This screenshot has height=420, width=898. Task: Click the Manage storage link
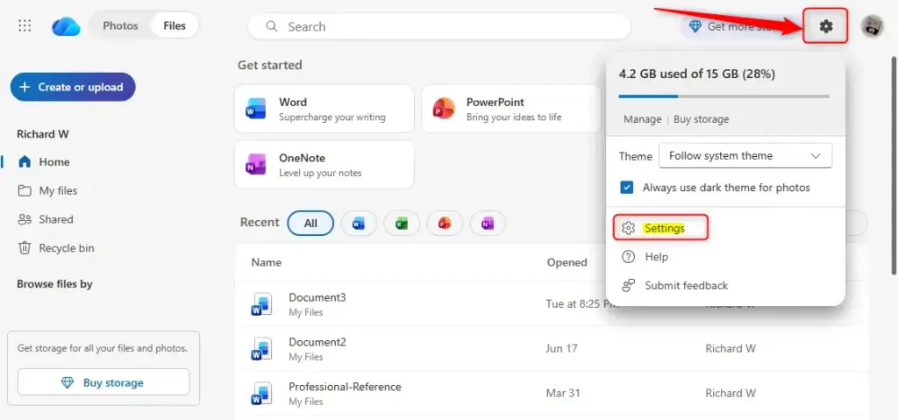[x=643, y=119]
